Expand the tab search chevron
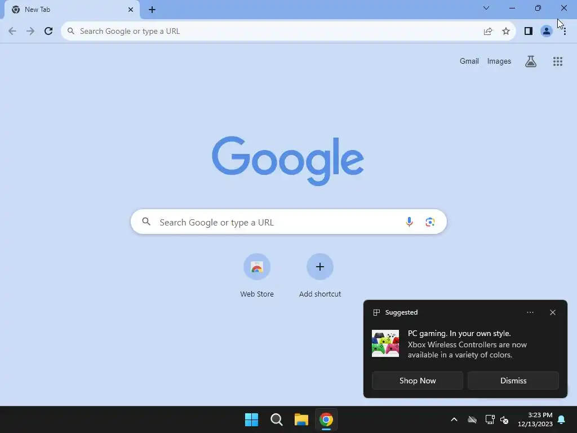 click(486, 8)
